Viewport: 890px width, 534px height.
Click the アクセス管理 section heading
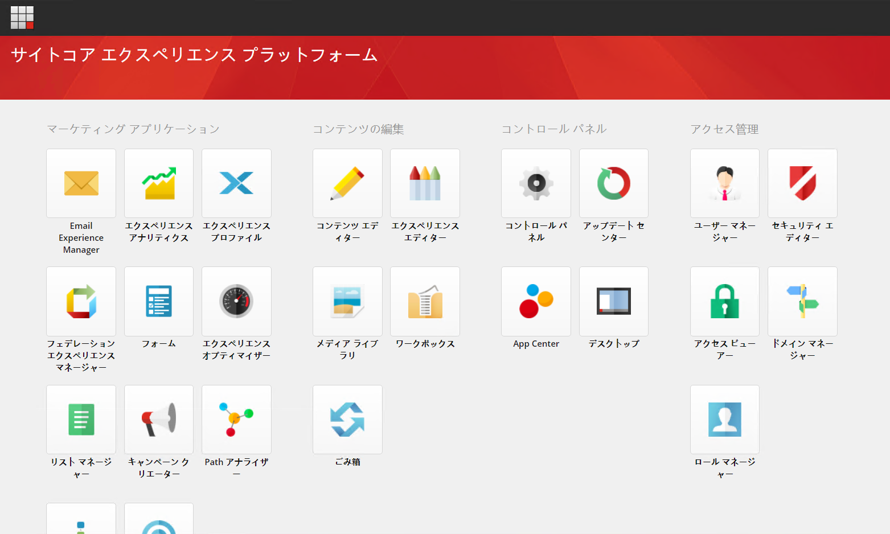click(x=724, y=129)
